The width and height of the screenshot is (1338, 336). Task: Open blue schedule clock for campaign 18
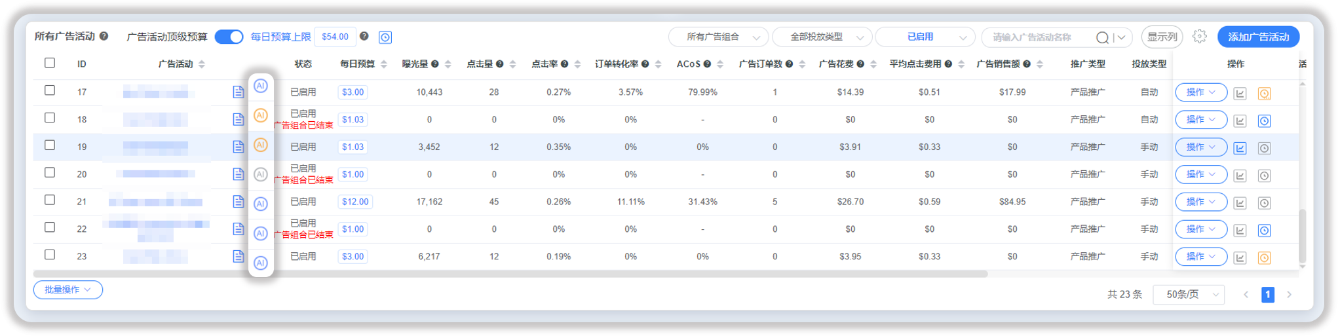click(x=1265, y=121)
